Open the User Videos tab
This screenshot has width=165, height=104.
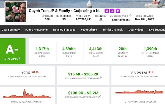136,30
